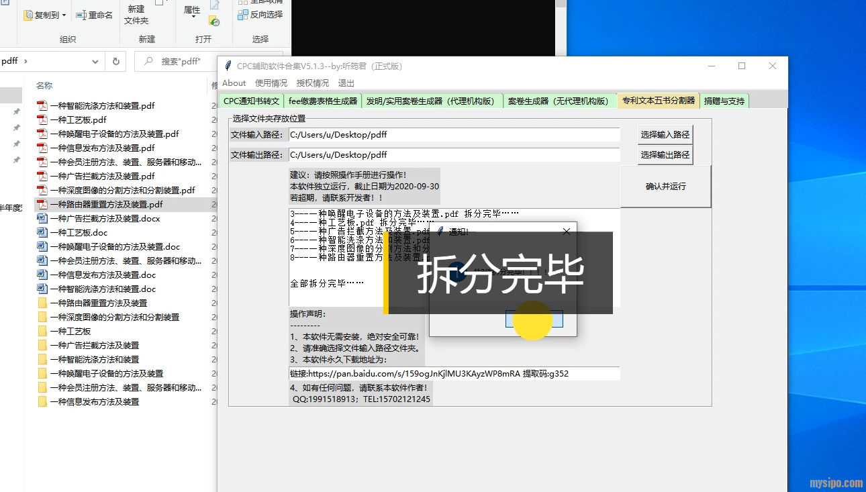The width and height of the screenshot is (866, 492).
Task: Click the 重命名 rename icon in the ribbon
Action: pyautogui.click(x=81, y=15)
